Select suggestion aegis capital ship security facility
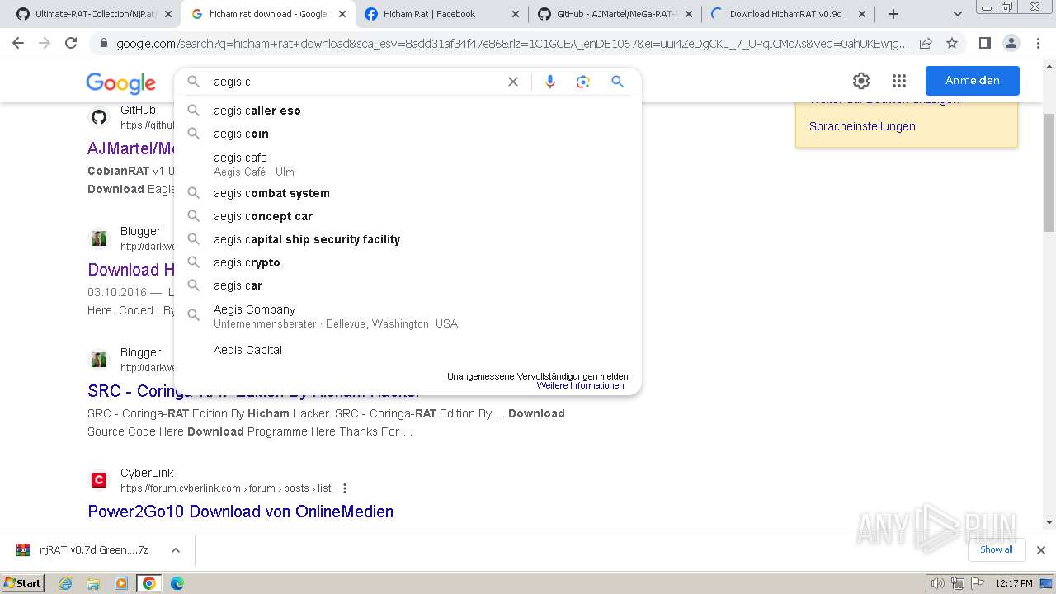This screenshot has height=594, width=1056. click(408, 239)
